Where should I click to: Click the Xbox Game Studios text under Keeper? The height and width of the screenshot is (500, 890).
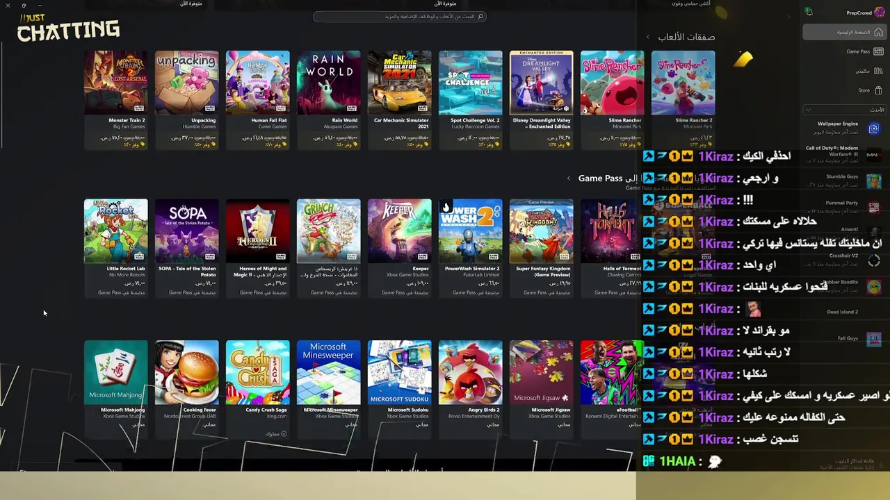pos(407,275)
